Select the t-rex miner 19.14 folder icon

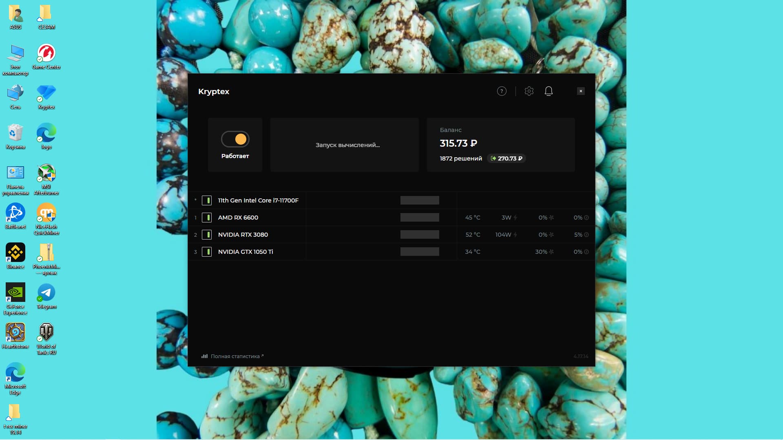[15, 419]
